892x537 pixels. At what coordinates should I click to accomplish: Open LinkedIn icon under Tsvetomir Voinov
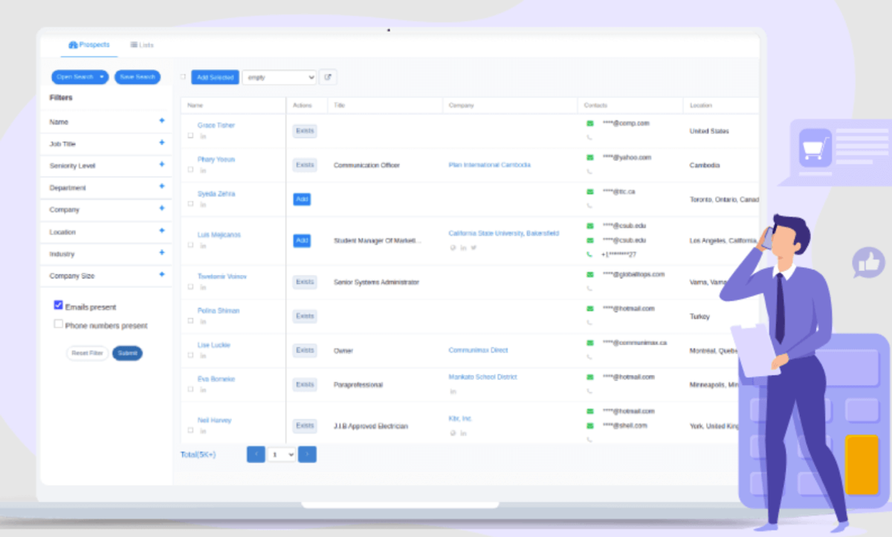(x=203, y=287)
